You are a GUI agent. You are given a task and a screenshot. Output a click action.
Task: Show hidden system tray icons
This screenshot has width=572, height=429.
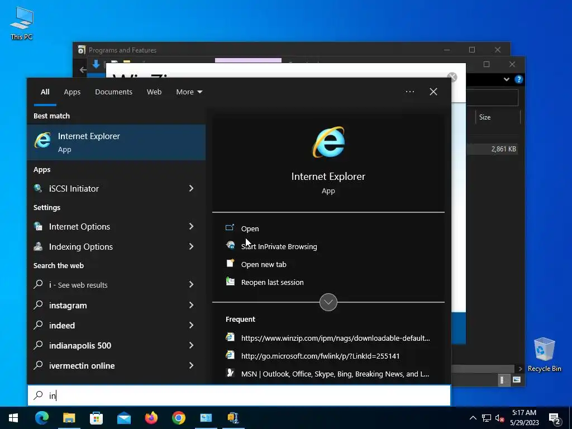473,418
